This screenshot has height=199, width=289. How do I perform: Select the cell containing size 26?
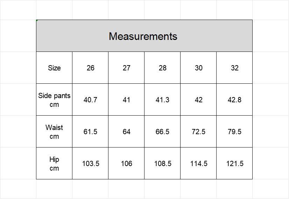click(x=90, y=68)
